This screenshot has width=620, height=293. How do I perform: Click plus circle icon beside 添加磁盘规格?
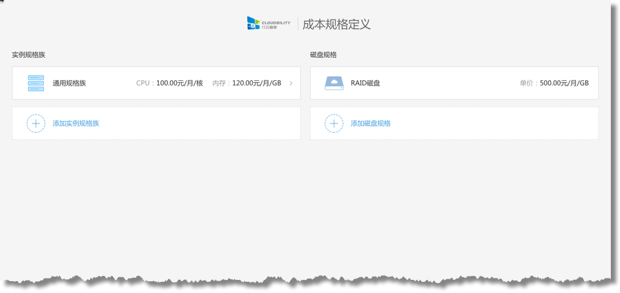point(334,124)
